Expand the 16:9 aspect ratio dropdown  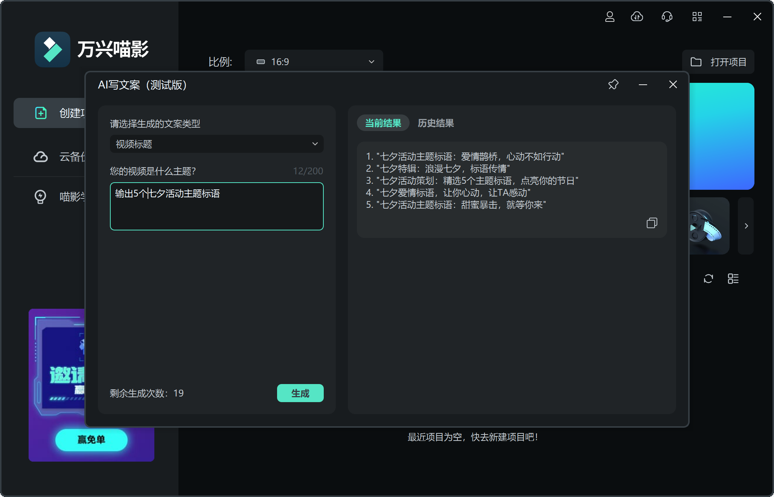pyautogui.click(x=314, y=62)
